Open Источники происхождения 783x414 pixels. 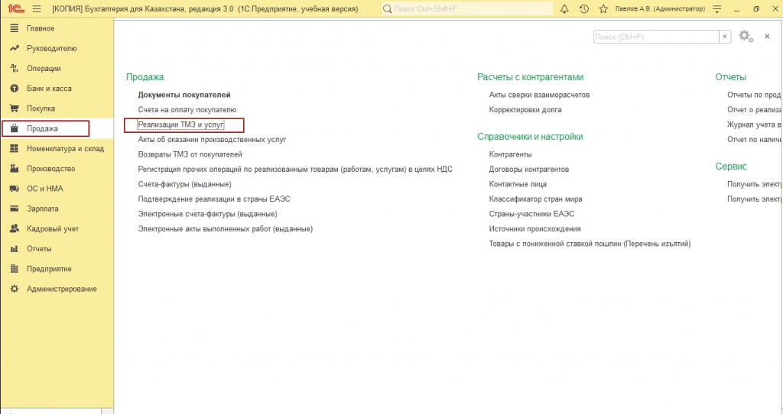(534, 229)
